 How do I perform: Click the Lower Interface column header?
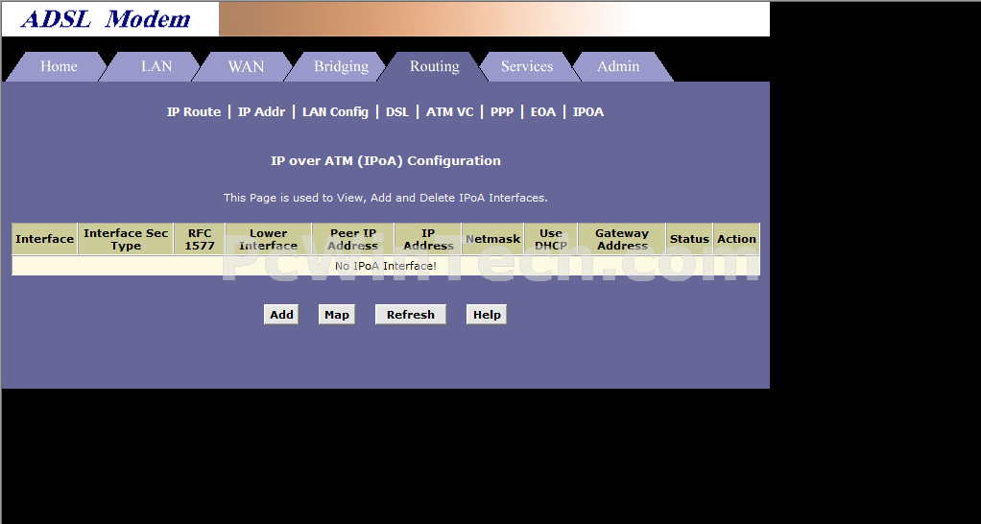pyautogui.click(x=269, y=239)
